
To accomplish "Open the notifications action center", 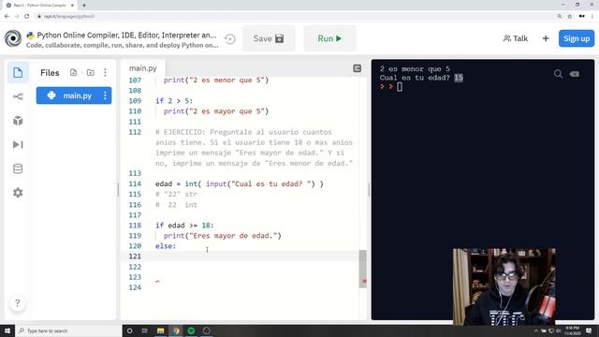I will click(589, 330).
